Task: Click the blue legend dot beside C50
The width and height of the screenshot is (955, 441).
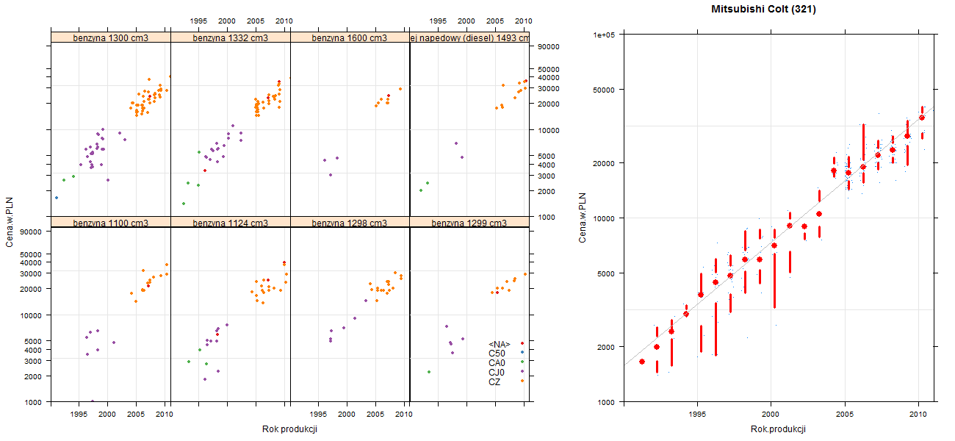Action: tap(522, 353)
